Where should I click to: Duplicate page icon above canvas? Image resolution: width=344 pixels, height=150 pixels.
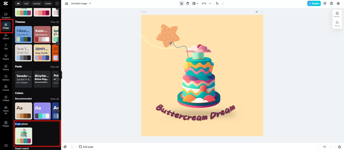257,12
